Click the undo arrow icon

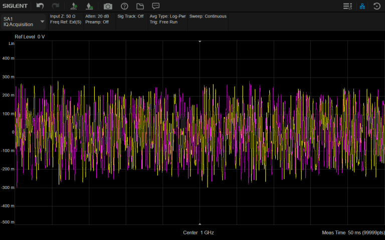point(40,6)
